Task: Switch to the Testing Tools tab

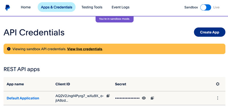Action: pyautogui.click(x=92, y=7)
